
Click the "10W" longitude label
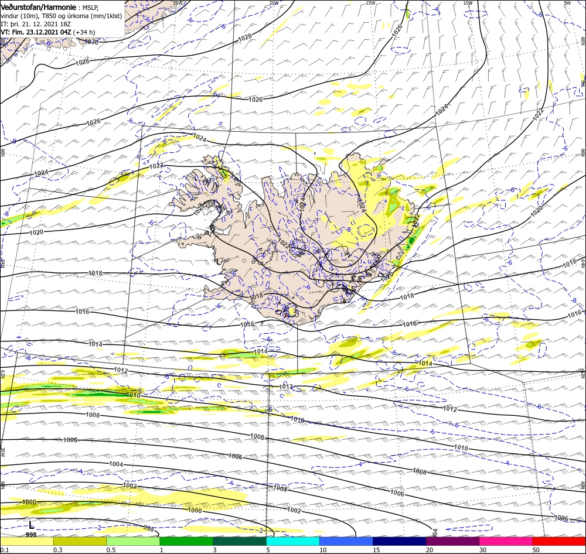point(468,3)
